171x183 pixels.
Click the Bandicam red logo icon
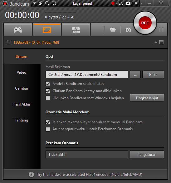[x=5, y=4]
